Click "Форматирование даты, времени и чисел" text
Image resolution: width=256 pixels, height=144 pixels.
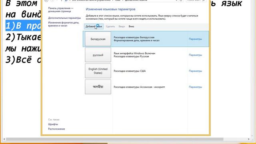click(x=136, y=40)
